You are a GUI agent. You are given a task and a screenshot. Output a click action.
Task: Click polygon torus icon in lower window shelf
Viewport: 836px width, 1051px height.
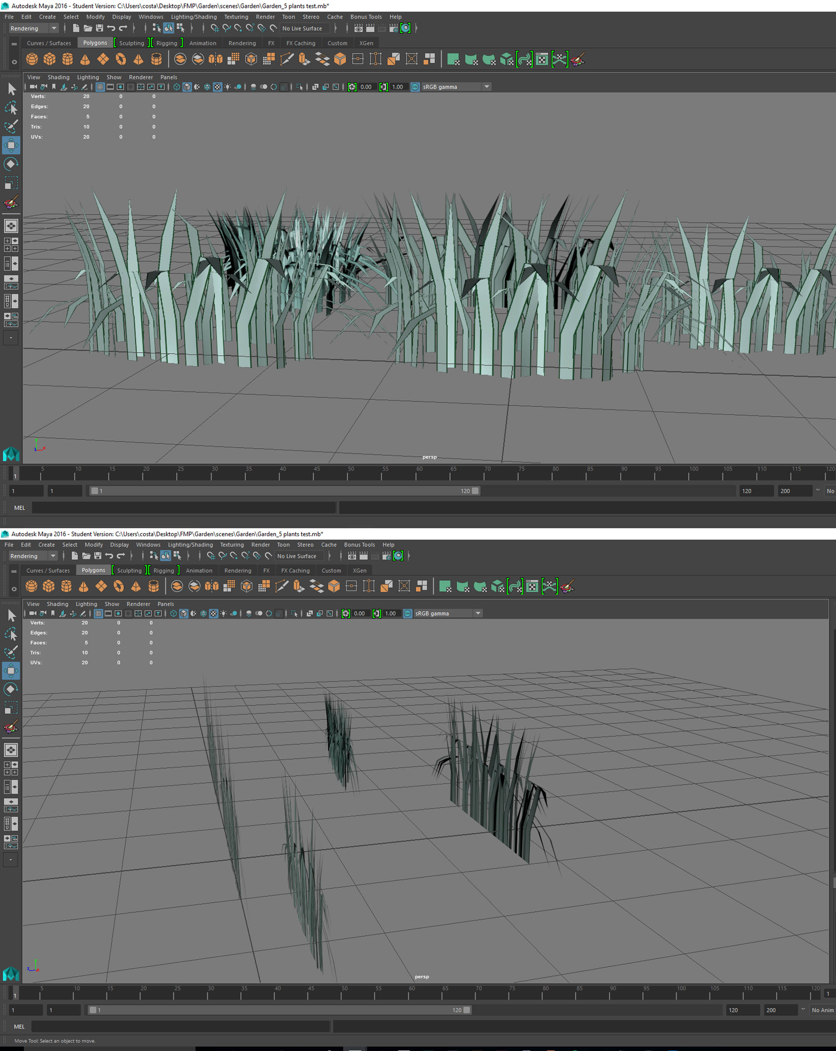point(119,586)
